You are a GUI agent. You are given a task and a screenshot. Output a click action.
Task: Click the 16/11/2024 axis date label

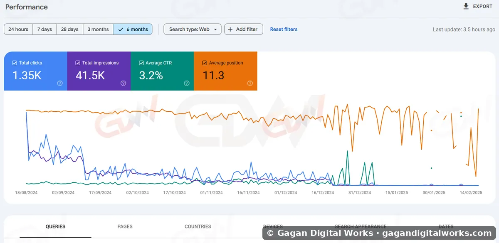(248, 193)
